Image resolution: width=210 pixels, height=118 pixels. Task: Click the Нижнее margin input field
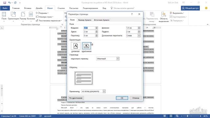coord(132,28)
